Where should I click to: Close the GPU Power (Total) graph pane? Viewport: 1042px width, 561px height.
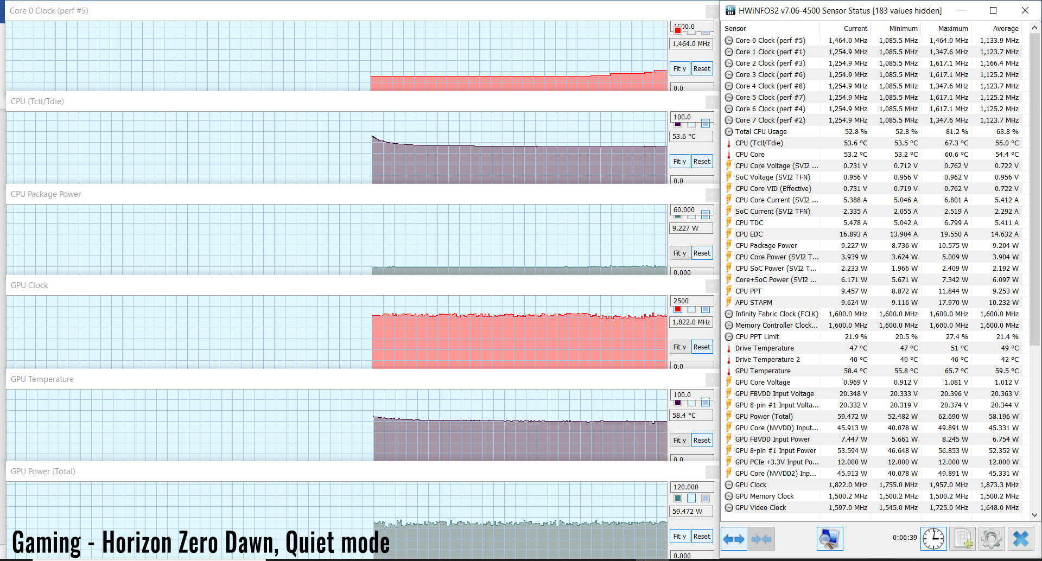[711, 472]
